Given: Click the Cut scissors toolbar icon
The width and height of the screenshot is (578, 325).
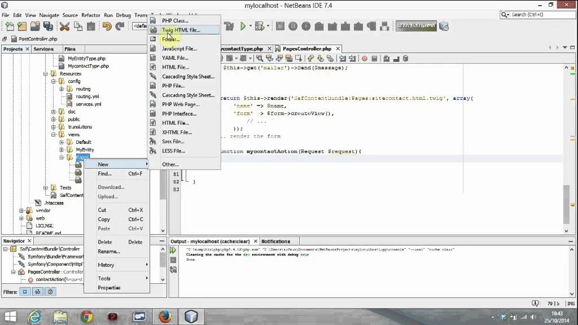Looking at the screenshot, I should tap(64, 26).
